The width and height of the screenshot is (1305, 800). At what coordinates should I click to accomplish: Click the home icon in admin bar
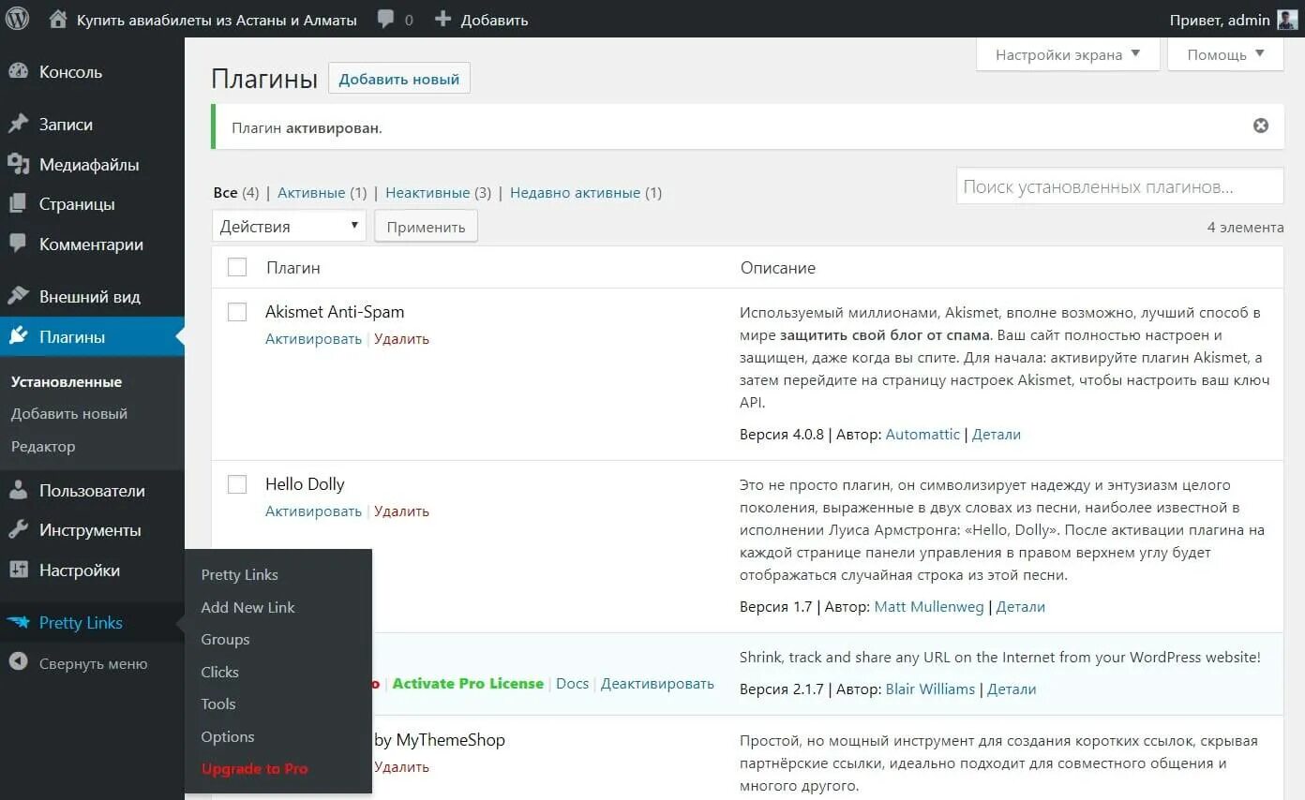click(x=58, y=19)
